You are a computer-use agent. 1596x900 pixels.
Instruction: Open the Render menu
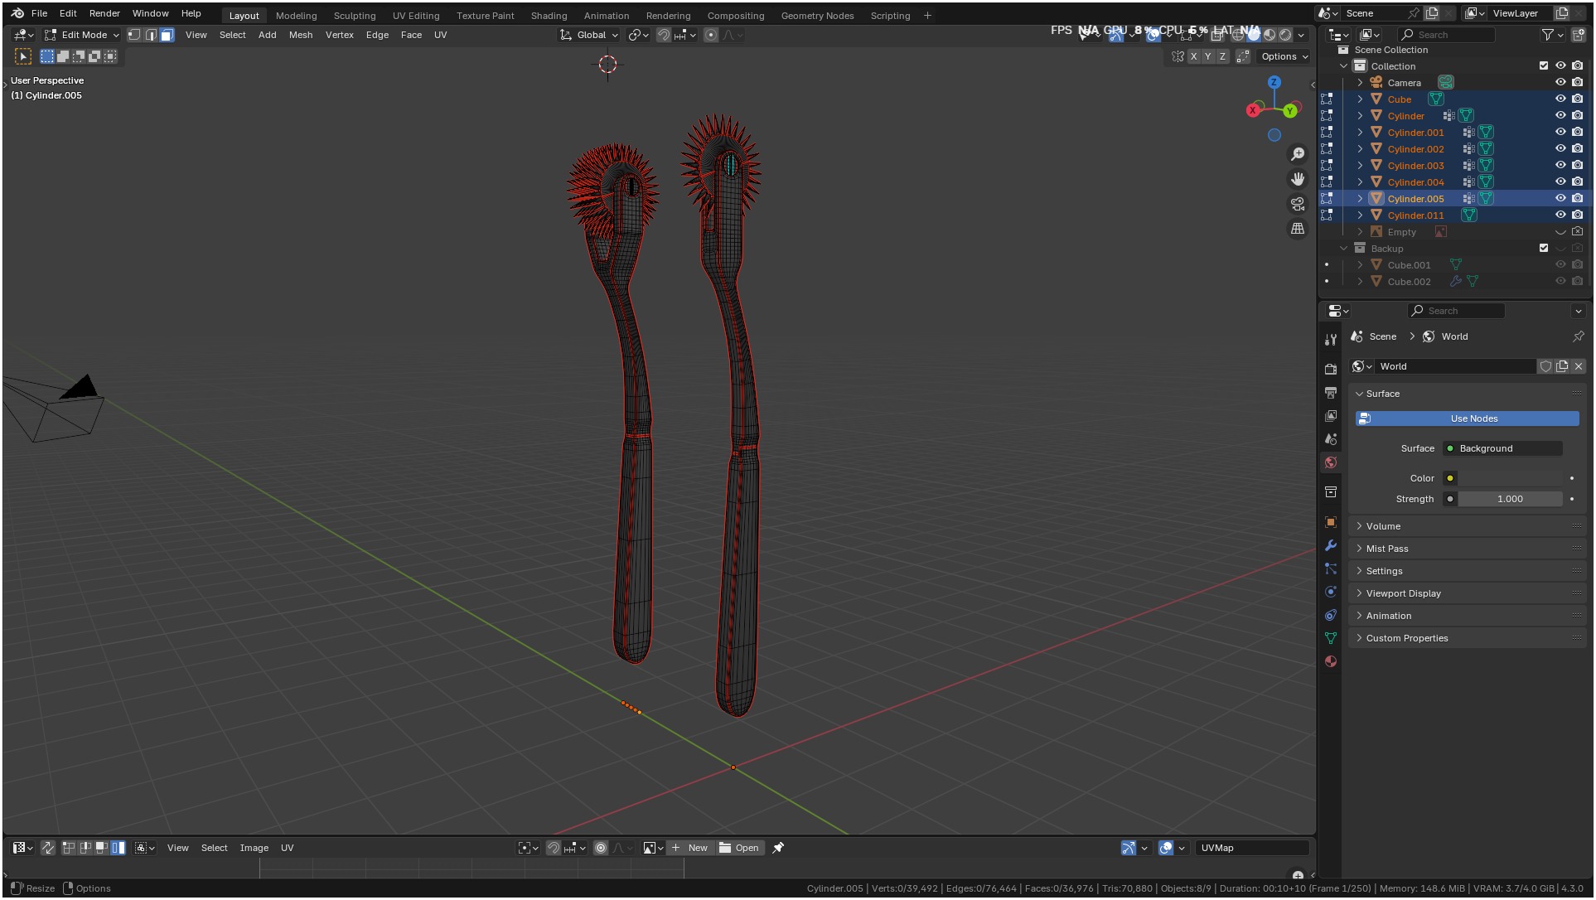104,13
